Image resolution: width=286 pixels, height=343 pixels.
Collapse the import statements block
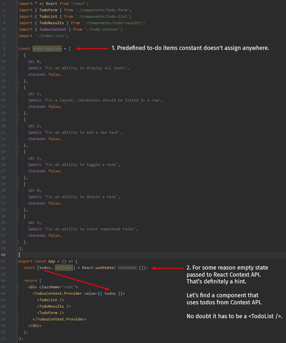(x=18, y=4)
